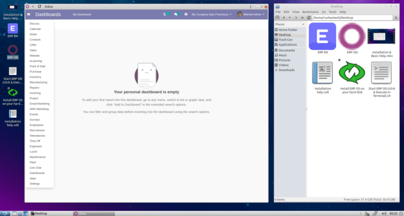Click Mitchell Admin avatar picture
Viewport: 404px width, 216px height.
(240, 14)
